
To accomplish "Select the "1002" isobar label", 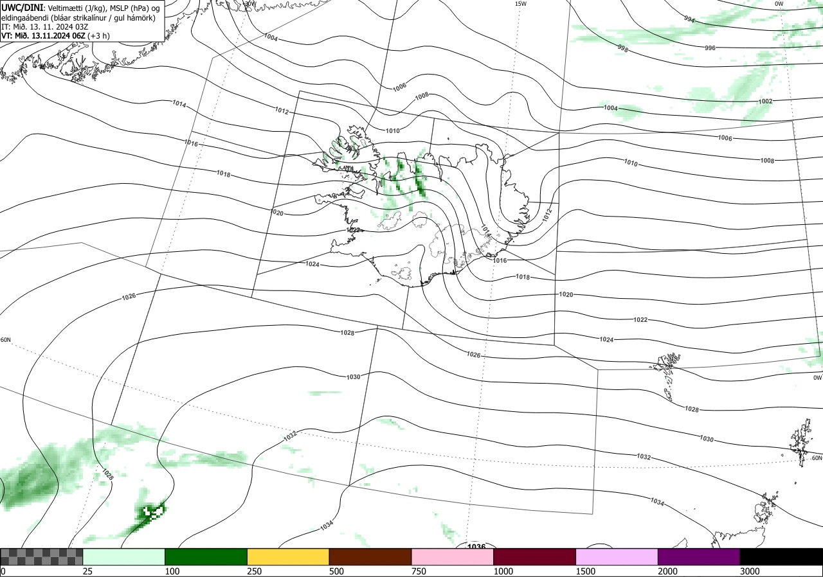I will [x=765, y=102].
